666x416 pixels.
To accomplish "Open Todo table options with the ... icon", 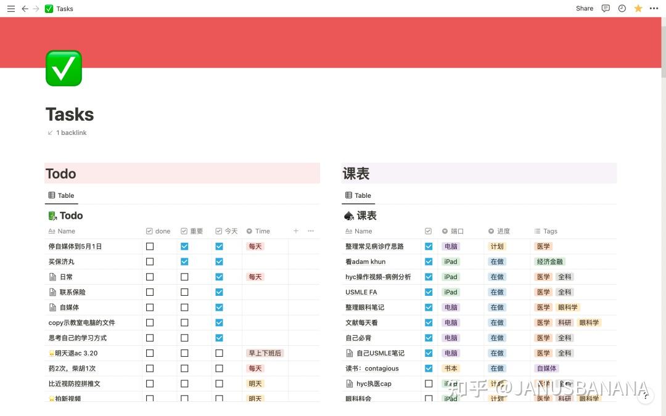I will (311, 230).
